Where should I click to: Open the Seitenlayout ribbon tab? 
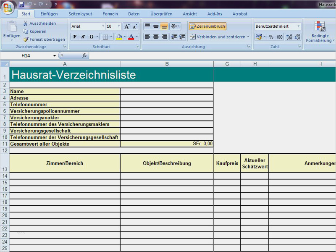click(x=80, y=14)
